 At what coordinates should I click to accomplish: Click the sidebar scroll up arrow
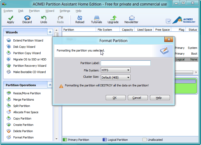(x=56, y=30)
